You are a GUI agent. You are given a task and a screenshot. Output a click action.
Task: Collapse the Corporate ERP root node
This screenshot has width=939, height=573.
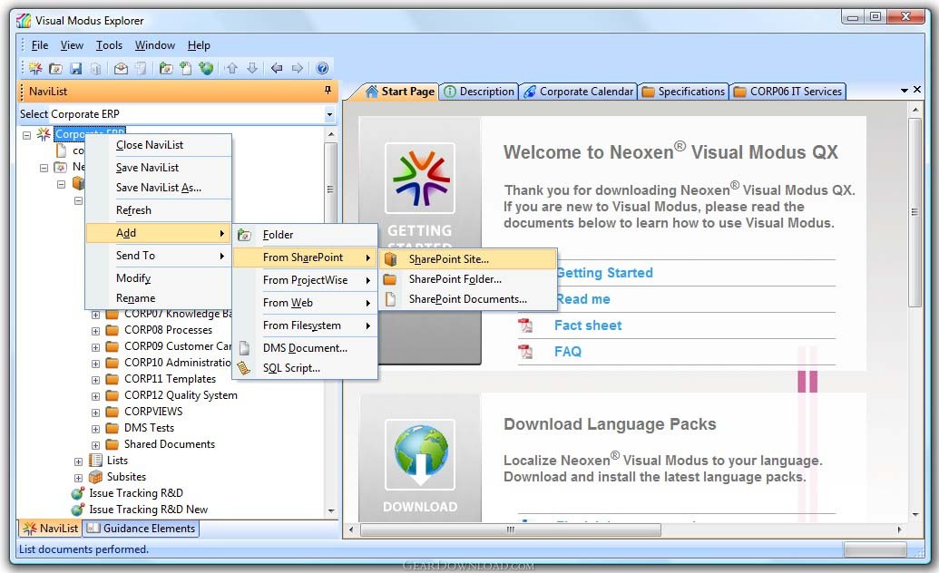tap(26, 135)
